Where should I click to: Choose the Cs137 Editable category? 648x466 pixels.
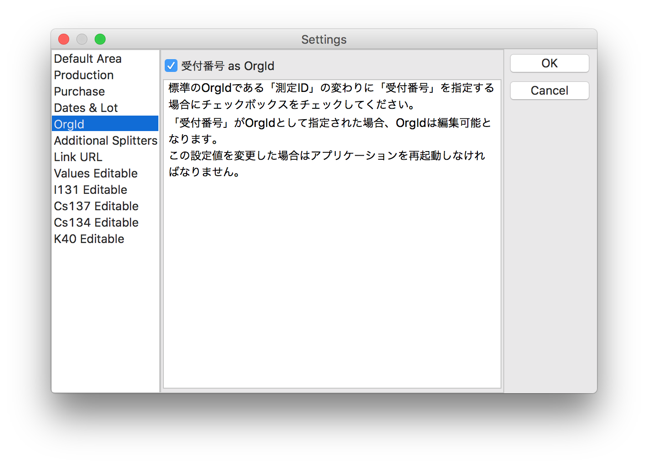pyautogui.click(x=105, y=206)
